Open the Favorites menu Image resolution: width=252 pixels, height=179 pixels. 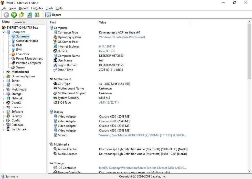37,8
